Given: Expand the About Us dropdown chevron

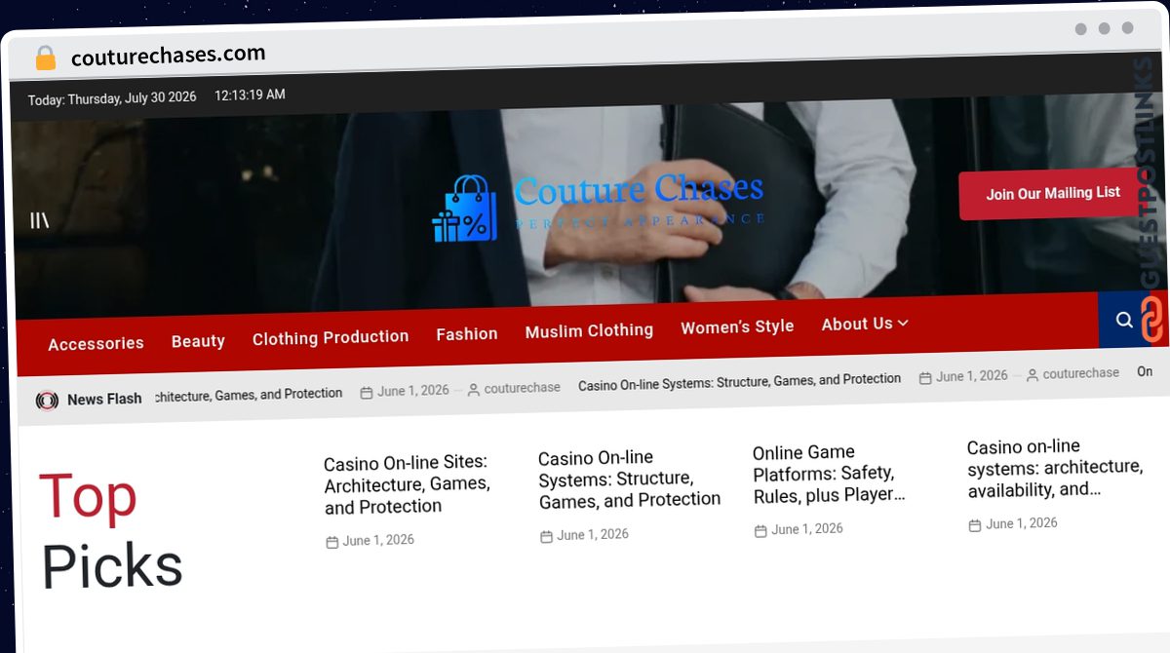Looking at the screenshot, I should [903, 323].
